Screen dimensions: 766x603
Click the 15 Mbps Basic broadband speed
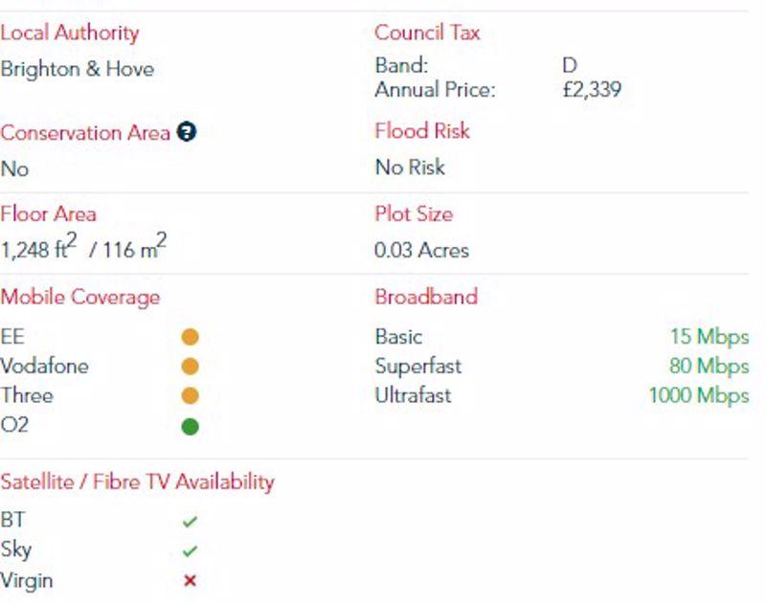point(710,337)
